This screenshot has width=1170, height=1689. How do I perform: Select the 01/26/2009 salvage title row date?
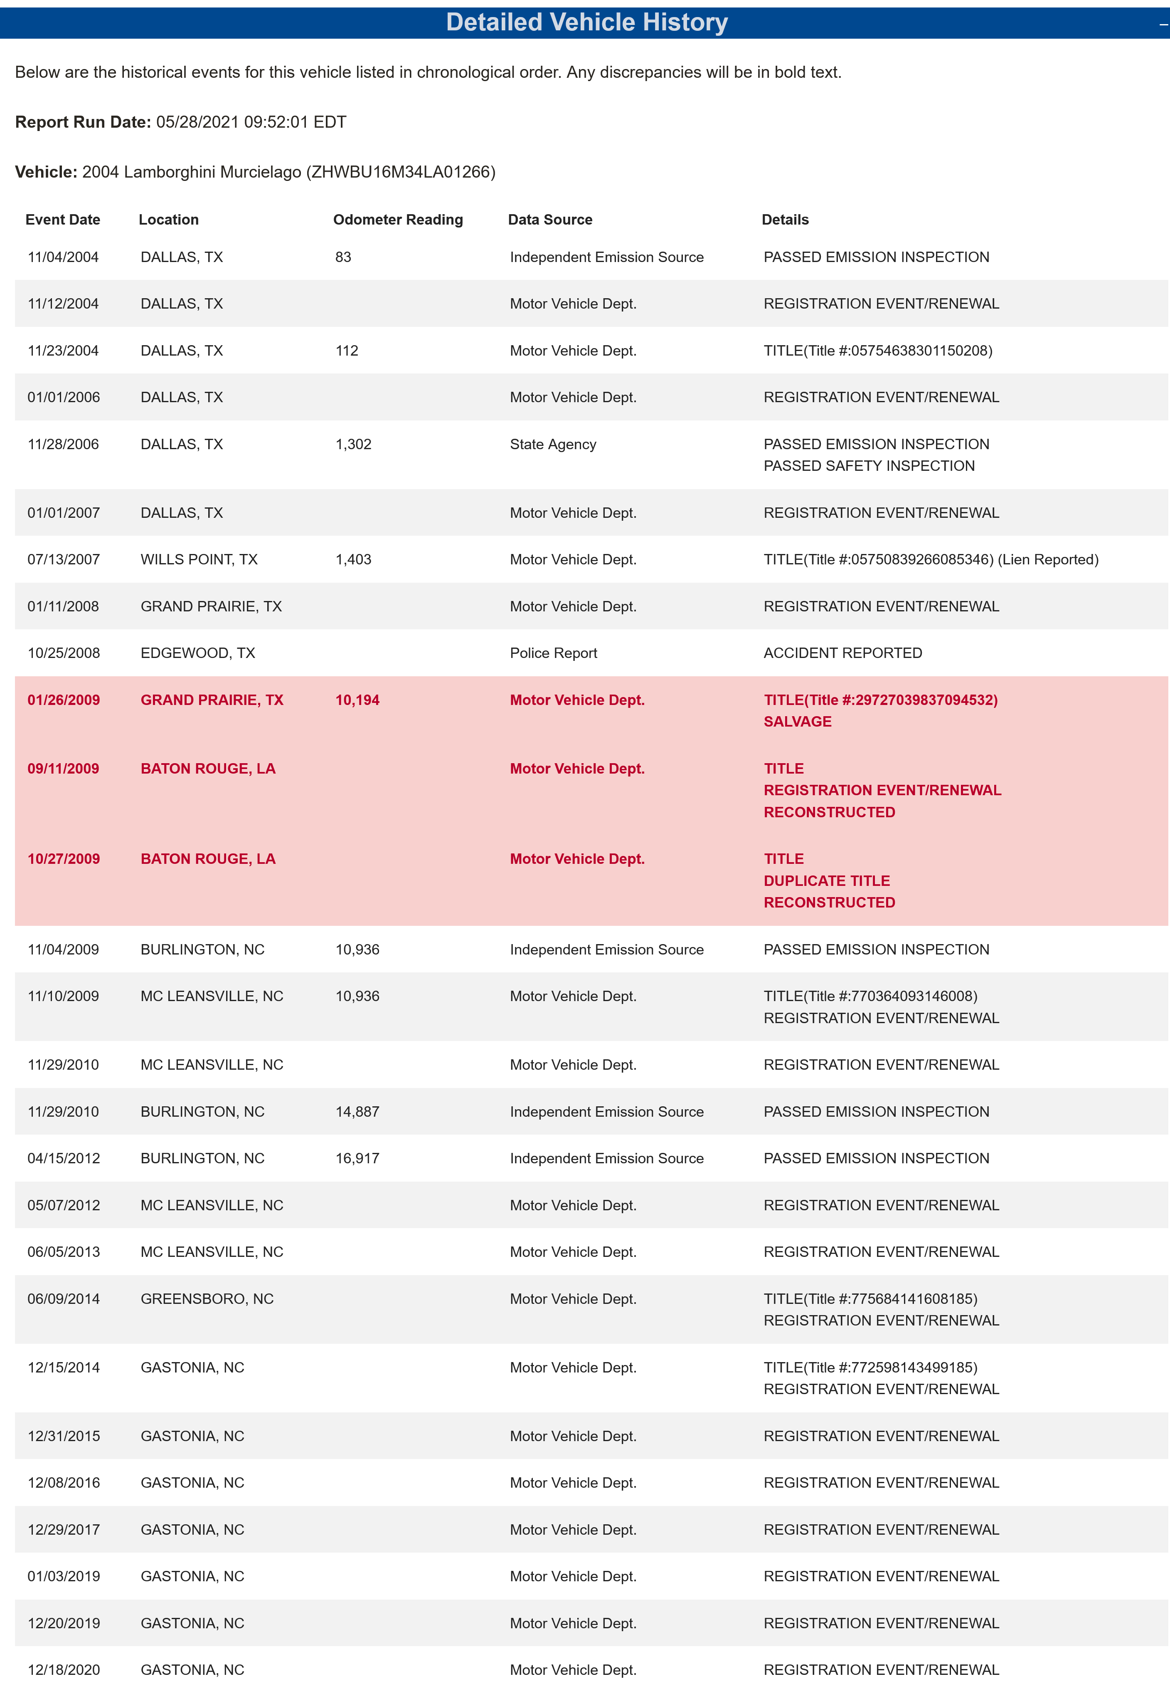pos(64,700)
